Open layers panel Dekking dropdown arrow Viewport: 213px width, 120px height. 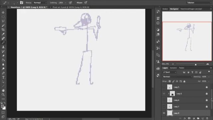tap(209, 77)
